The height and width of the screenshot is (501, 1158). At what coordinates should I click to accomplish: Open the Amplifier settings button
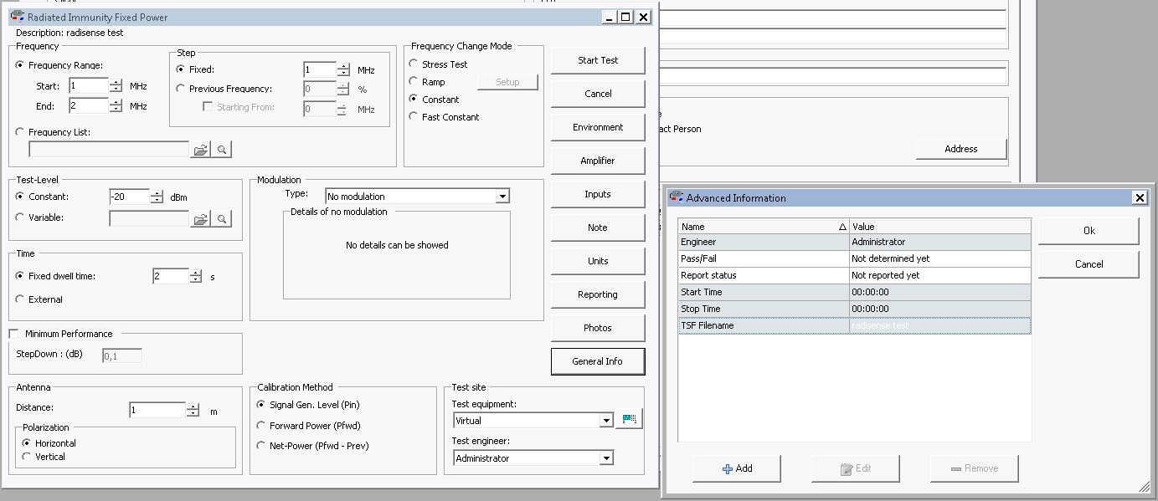tap(598, 161)
